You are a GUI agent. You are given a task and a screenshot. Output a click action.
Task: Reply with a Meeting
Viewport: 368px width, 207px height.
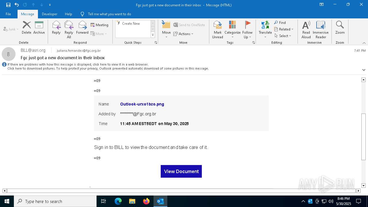click(x=99, y=25)
